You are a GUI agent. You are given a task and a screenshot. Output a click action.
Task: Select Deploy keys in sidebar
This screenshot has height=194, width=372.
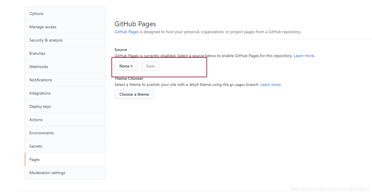pyautogui.click(x=65, y=106)
